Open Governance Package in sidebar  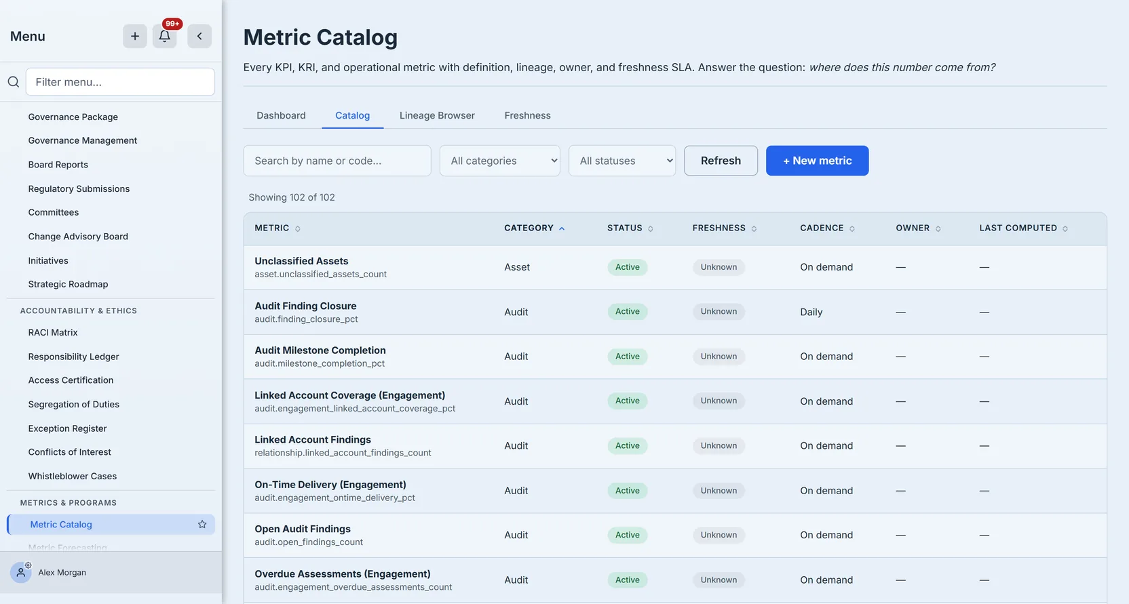tap(73, 117)
